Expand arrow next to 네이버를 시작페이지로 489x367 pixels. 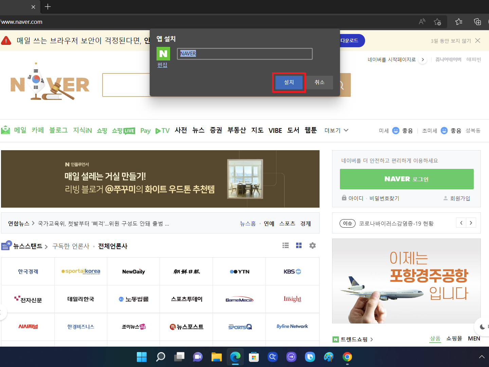(423, 59)
